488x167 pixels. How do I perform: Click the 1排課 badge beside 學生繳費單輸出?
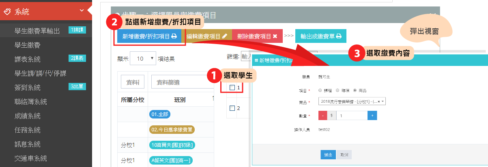pyautogui.click(x=77, y=30)
